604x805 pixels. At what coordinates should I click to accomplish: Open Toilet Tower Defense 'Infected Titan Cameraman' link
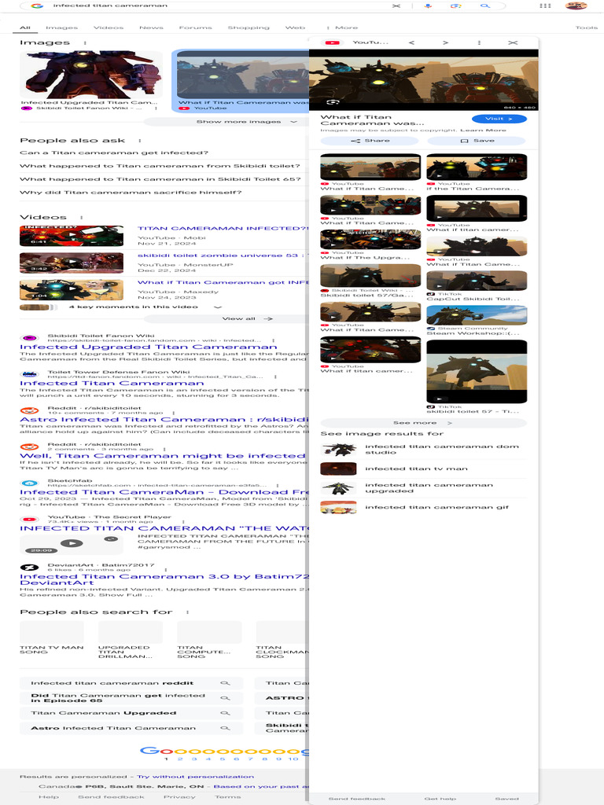pos(112,384)
